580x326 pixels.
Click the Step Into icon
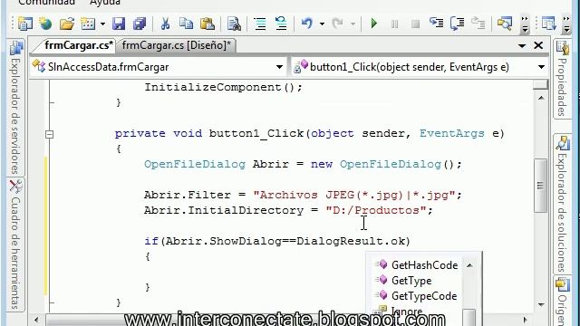[x=437, y=24]
